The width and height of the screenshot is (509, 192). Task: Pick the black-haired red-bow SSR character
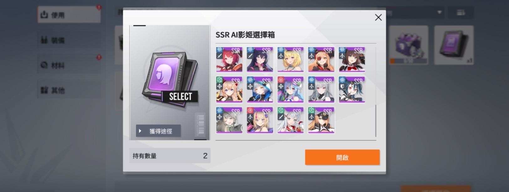[352, 60]
